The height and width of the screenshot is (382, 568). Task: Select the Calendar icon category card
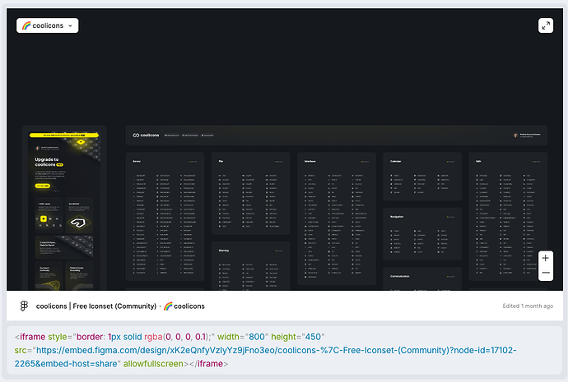tap(422, 177)
